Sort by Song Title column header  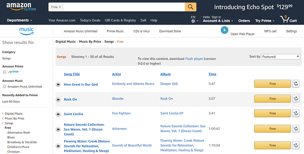point(72,74)
